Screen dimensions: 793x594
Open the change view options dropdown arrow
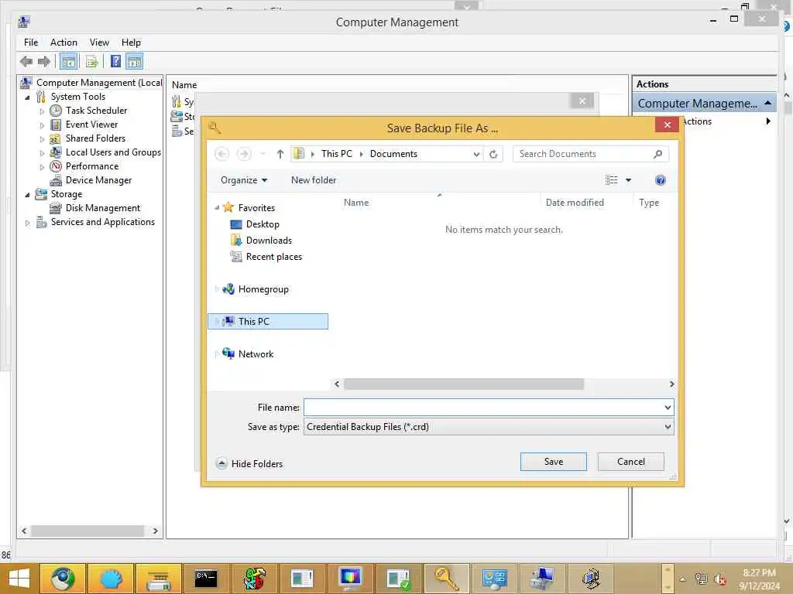pos(628,180)
